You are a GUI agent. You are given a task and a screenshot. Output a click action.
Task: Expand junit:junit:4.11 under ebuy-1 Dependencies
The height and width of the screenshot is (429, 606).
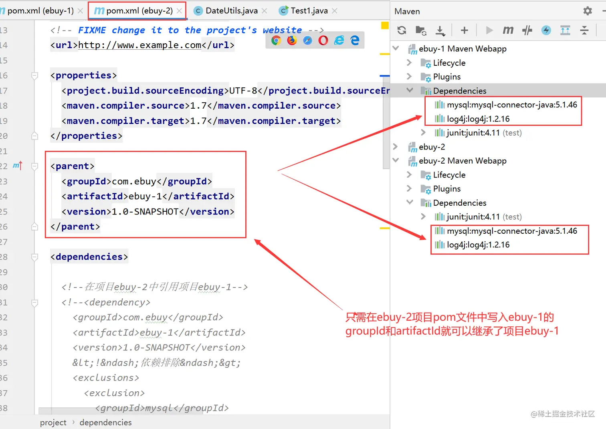pyautogui.click(x=423, y=132)
